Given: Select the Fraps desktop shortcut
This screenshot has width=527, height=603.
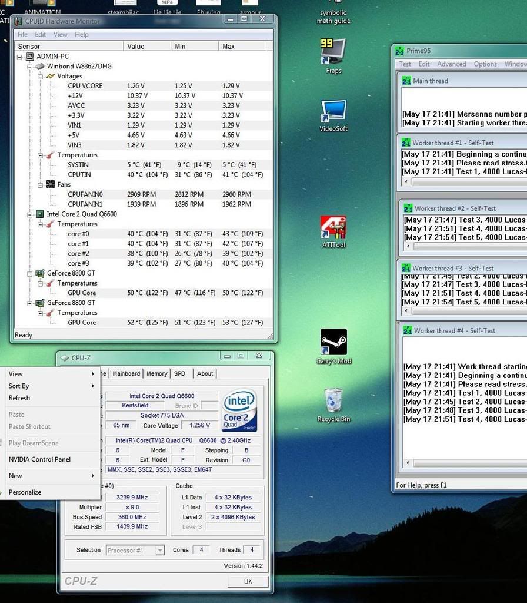Looking at the screenshot, I should (x=333, y=56).
